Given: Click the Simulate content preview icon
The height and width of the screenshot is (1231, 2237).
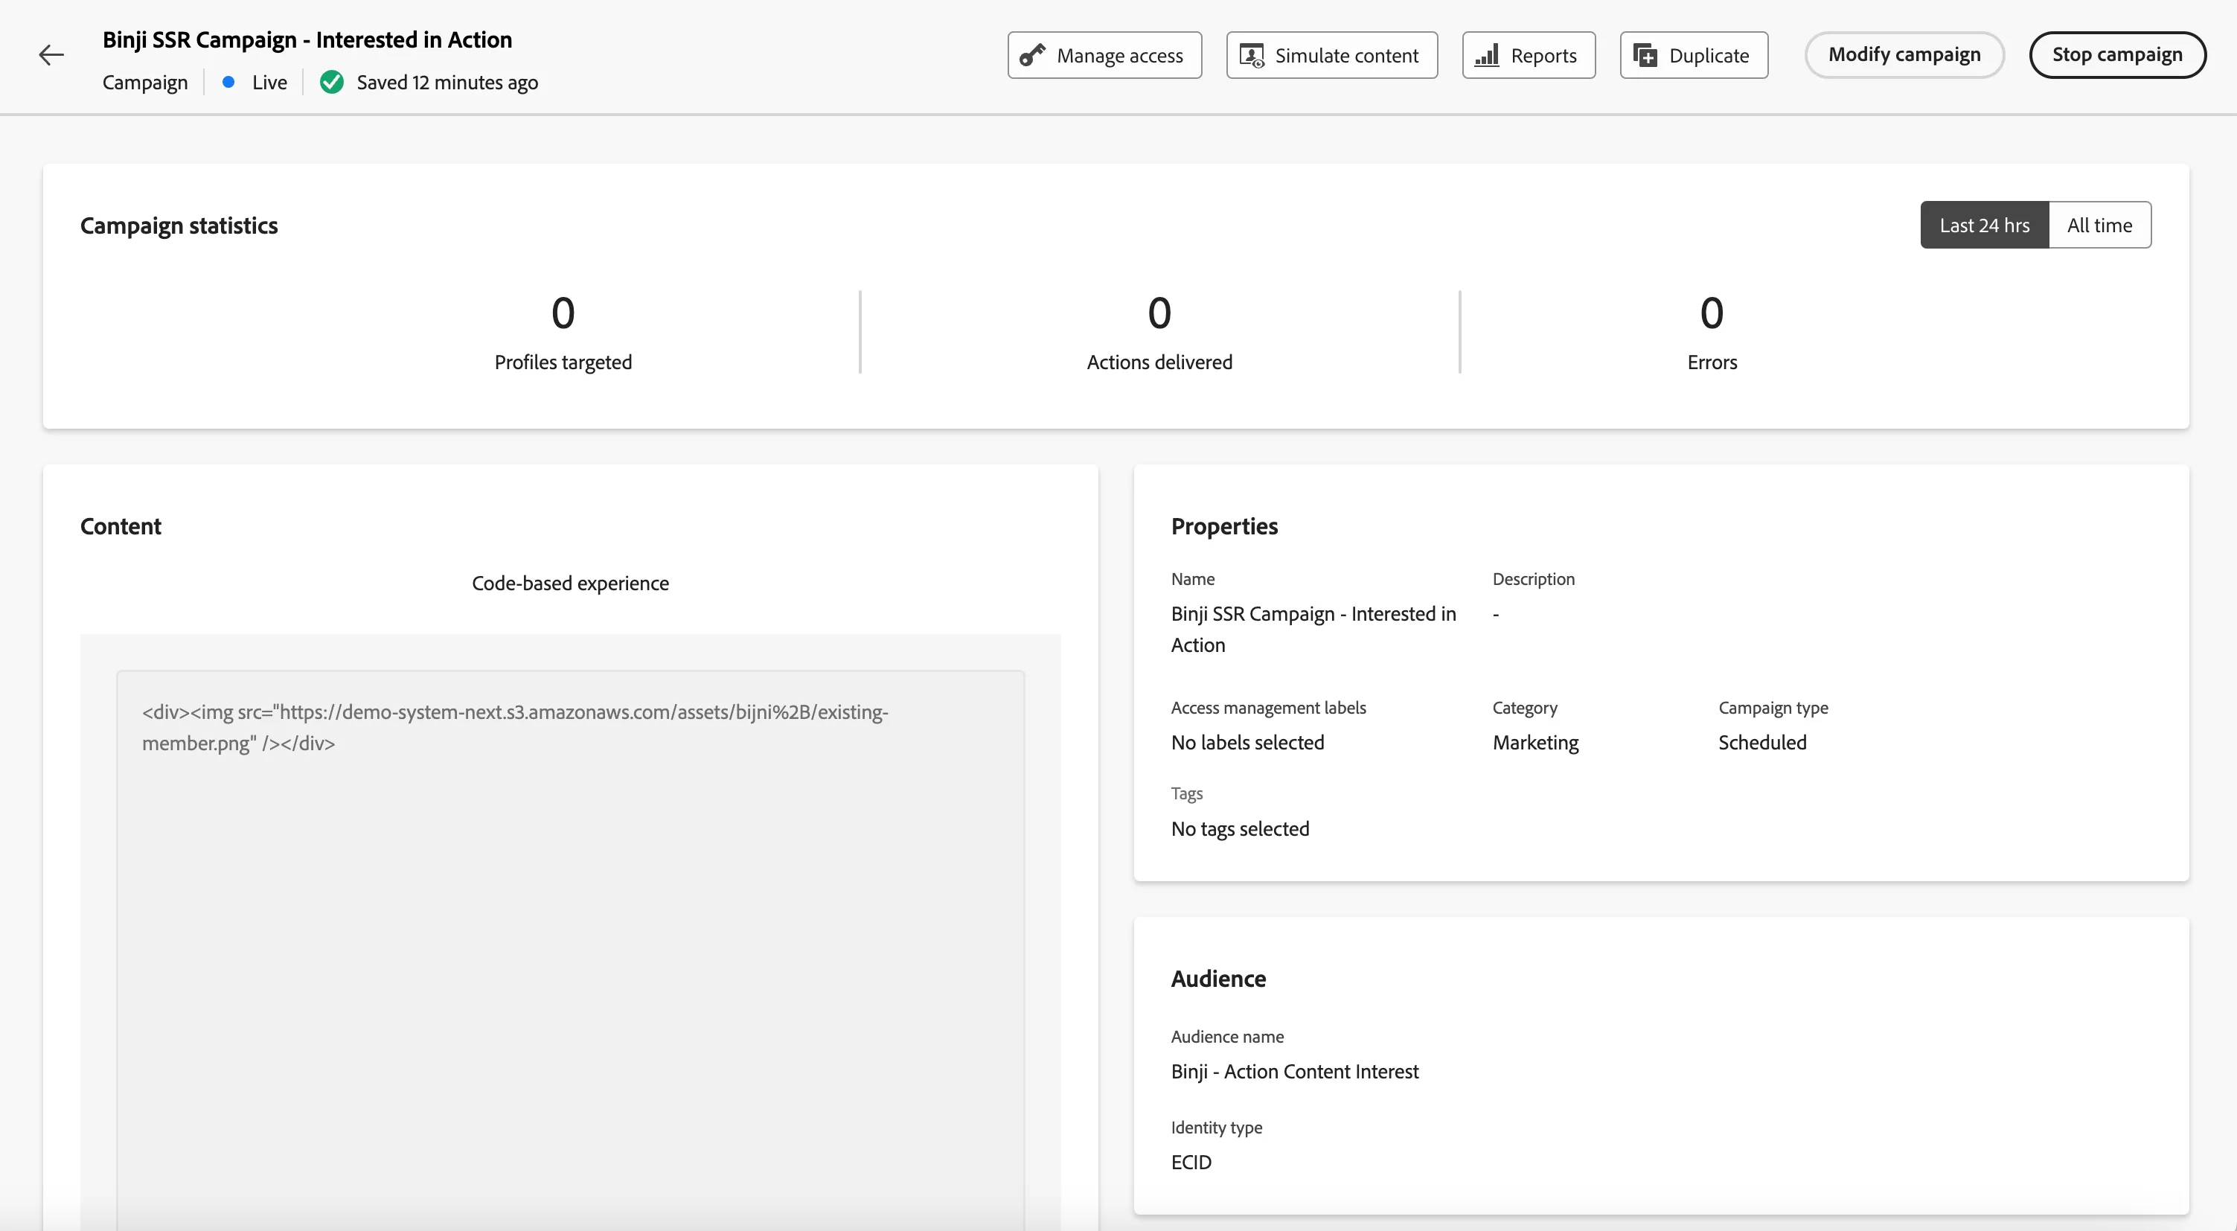Looking at the screenshot, I should tap(1252, 56).
